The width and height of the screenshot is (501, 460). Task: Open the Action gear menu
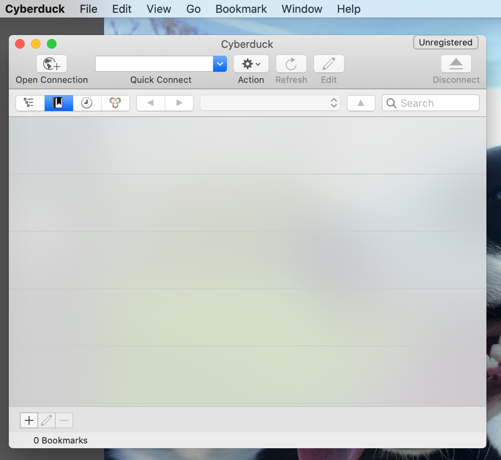coord(251,64)
